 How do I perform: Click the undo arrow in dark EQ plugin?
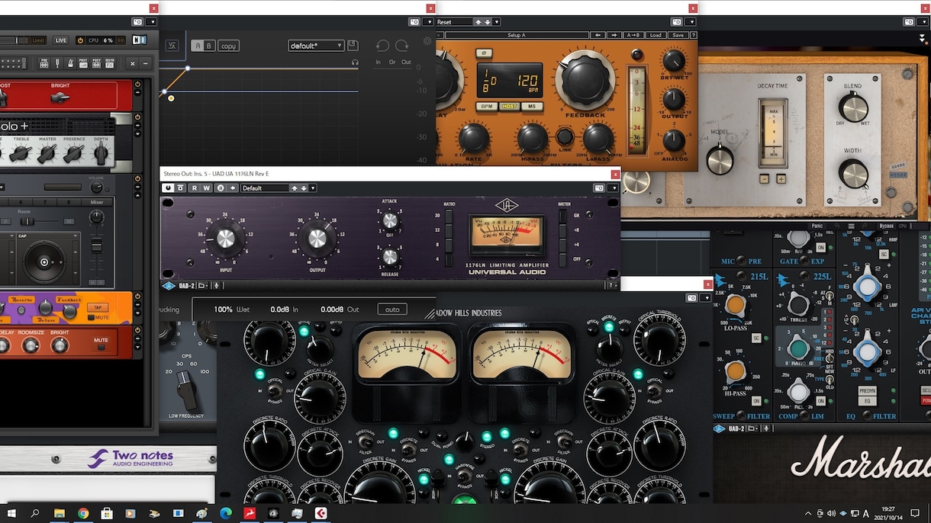[382, 46]
